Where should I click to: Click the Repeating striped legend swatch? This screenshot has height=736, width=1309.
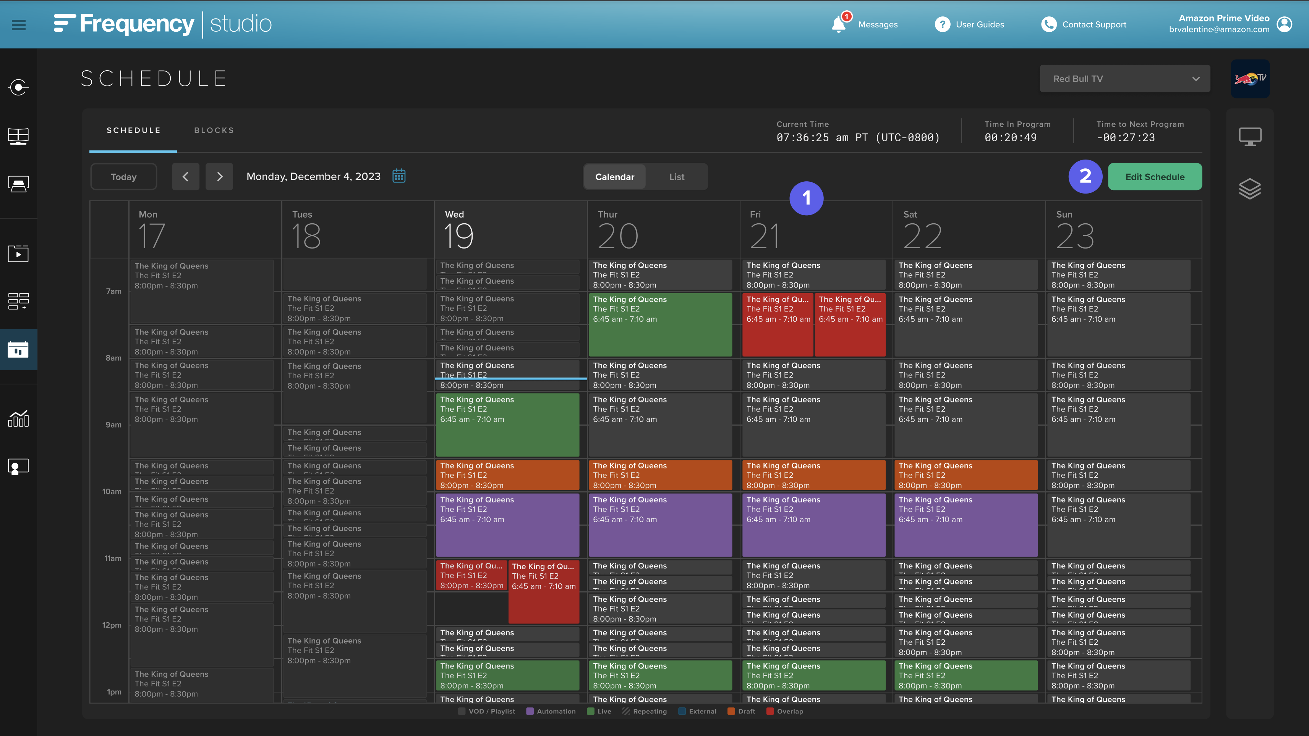[x=626, y=711]
